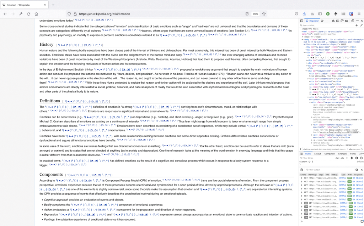Toggle reader view in address bar
The height and width of the screenshot is (226, 364).
247,14
